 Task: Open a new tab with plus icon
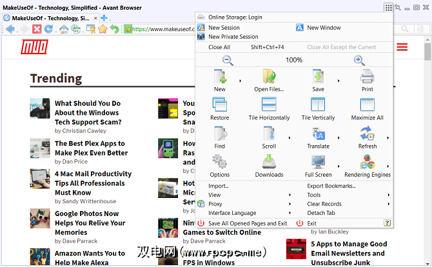point(104,18)
